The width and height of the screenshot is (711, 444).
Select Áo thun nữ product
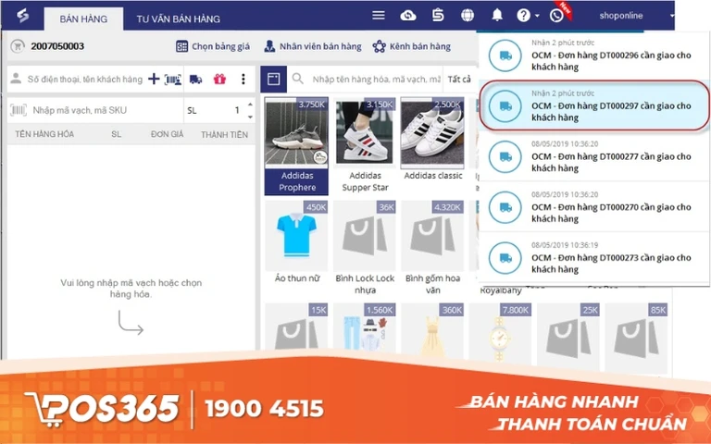[296, 243]
